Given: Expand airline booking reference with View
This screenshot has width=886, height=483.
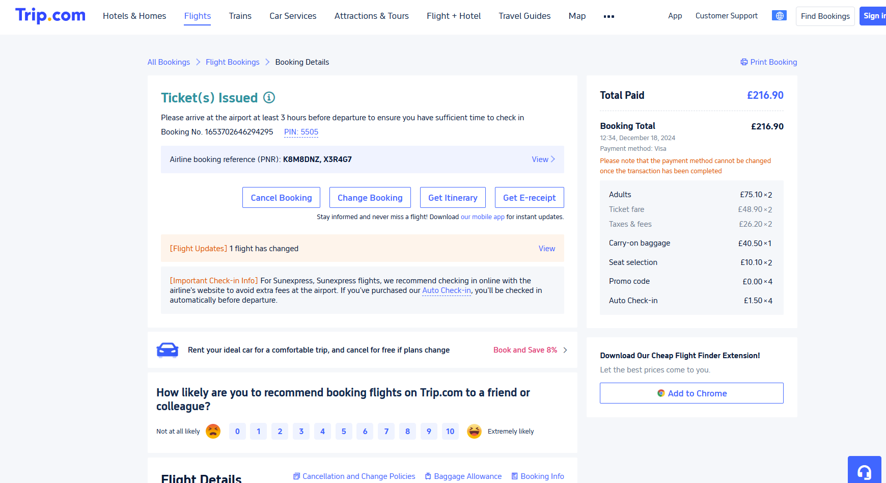Looking at the screenshot, I should pyautogui.click(x=543, y=159).
